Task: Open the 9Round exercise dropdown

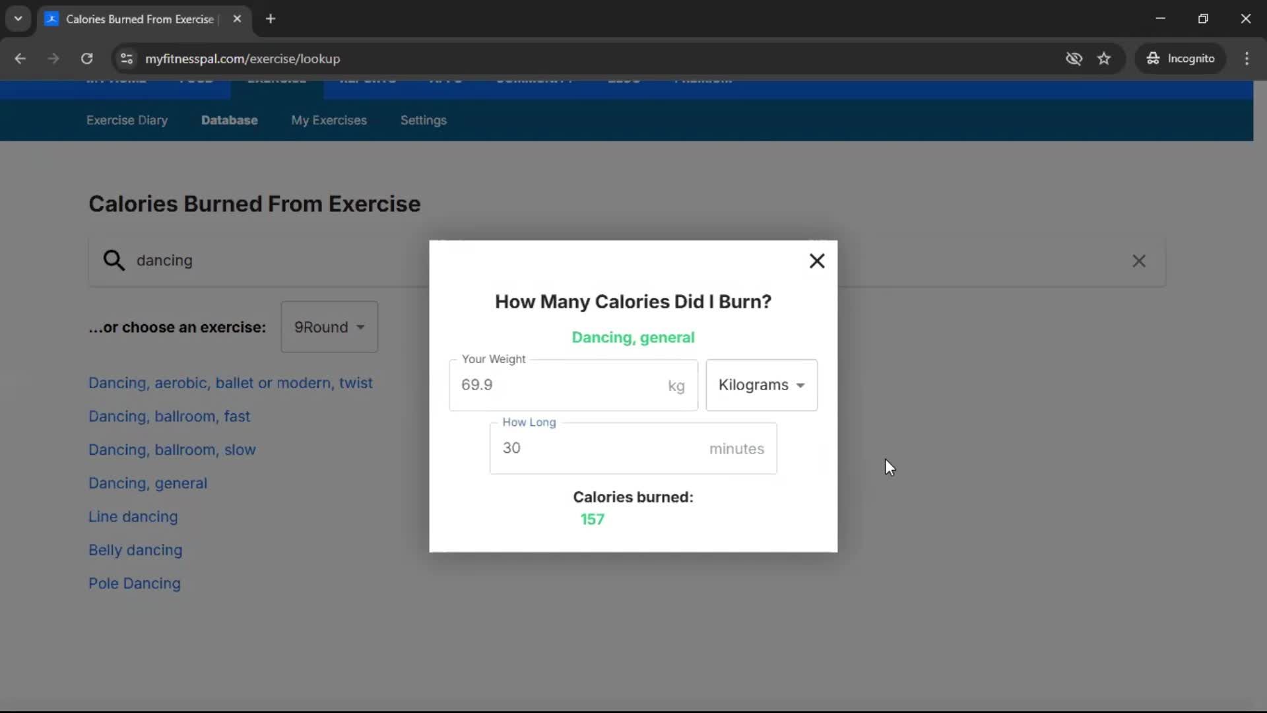Action: click(329, 327)
